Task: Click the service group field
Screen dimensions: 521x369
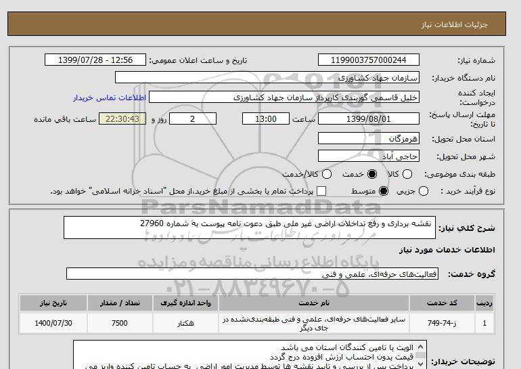Action: pos(252,274)
